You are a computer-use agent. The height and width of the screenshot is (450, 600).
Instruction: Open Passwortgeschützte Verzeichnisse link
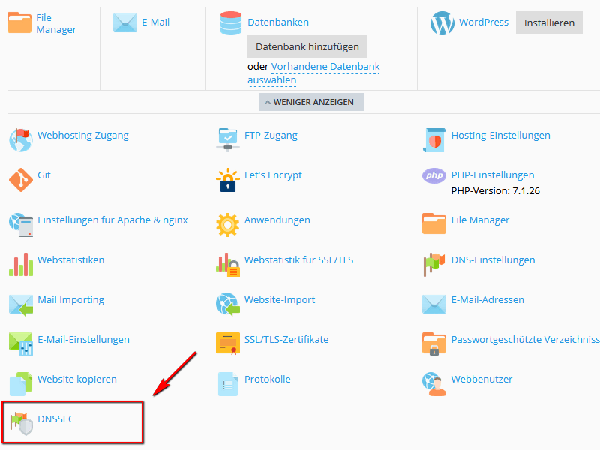pyautogui.click(x=524, y=340)
